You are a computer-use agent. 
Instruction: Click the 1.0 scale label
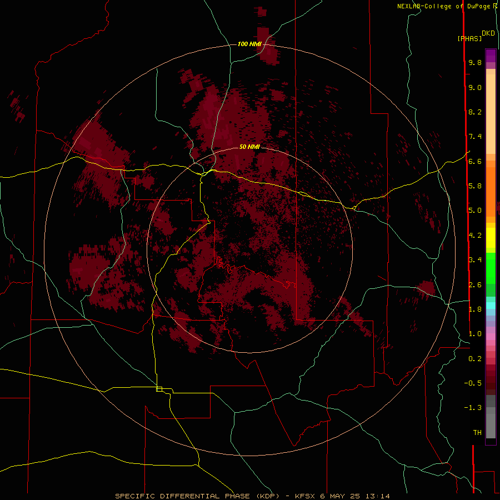click(x=475, y=334)
